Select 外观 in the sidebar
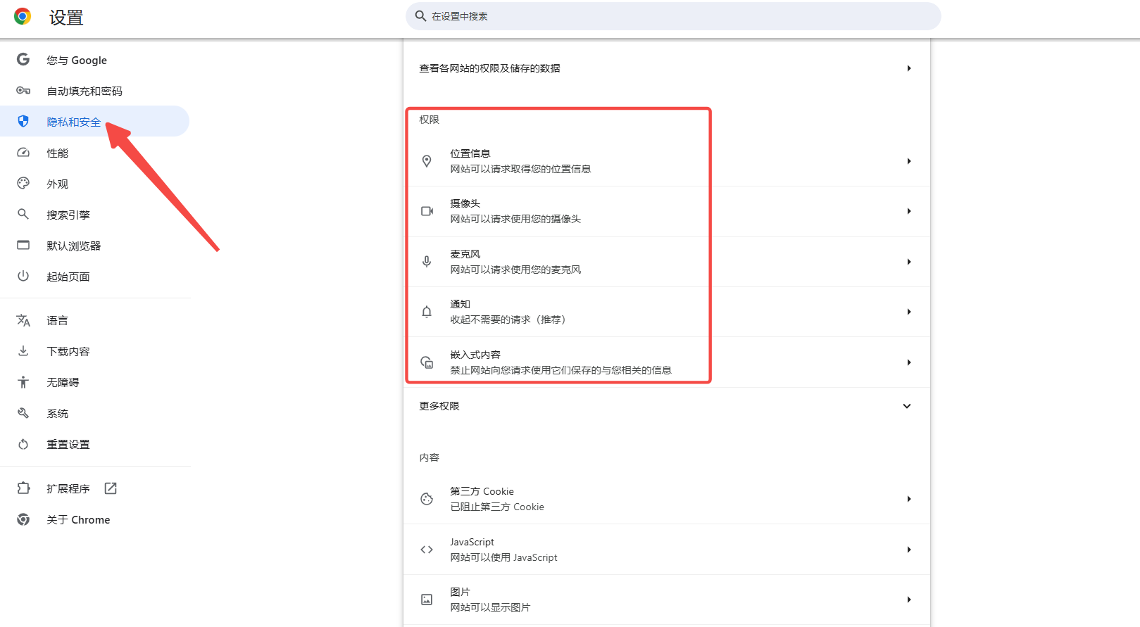This screenshot has height=627, width=1140. (58, 184)
